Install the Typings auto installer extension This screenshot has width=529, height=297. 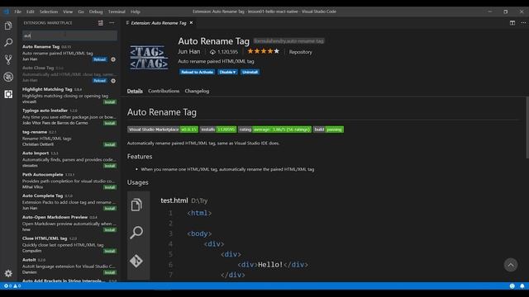tap(110, 123)
